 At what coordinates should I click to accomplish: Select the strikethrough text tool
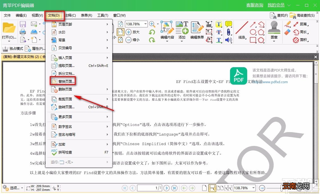click(219, 32)
